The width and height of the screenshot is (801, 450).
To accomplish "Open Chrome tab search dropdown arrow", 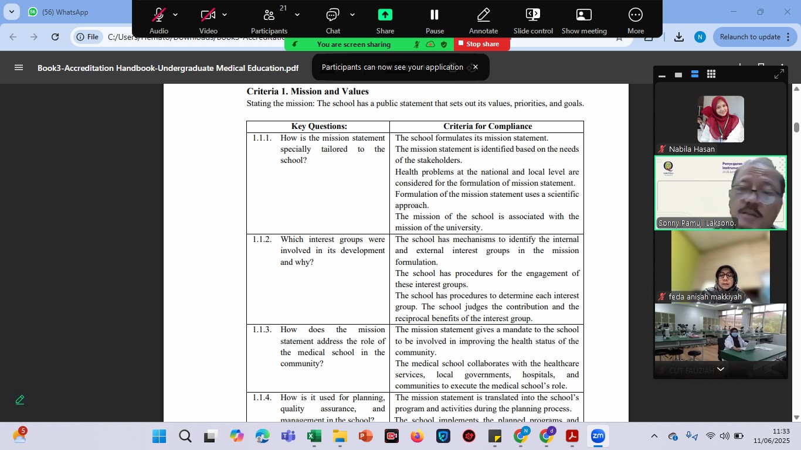I will tap(12, 12).
